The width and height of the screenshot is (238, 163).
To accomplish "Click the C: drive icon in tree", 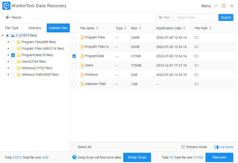I will pyautogui.click(x=12, y=35).
